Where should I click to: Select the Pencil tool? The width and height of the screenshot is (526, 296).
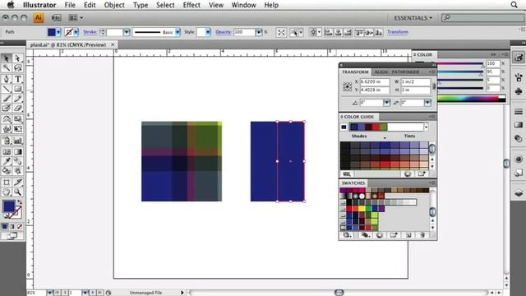[18, 99]
